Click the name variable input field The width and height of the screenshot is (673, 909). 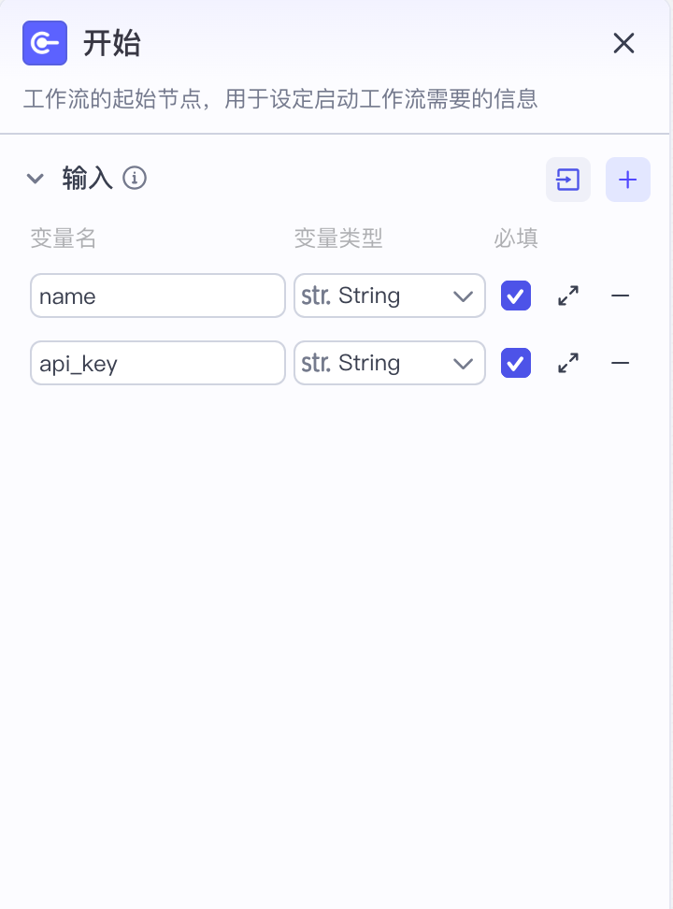(x=157, y=296)
